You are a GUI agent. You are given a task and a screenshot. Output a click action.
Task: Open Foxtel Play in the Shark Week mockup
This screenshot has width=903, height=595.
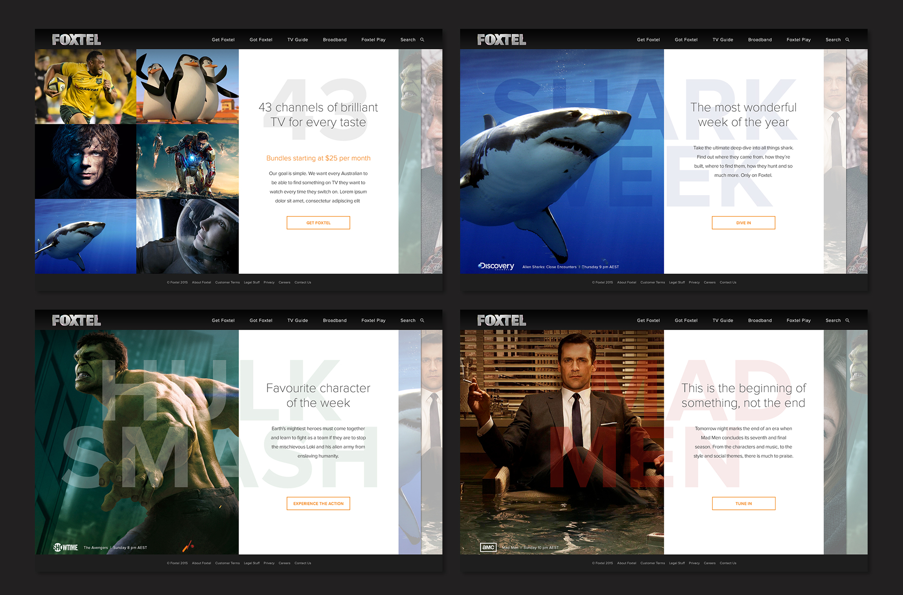(x=799, y=40)
